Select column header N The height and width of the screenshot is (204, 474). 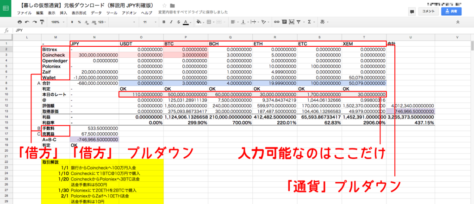click(94, 37)
